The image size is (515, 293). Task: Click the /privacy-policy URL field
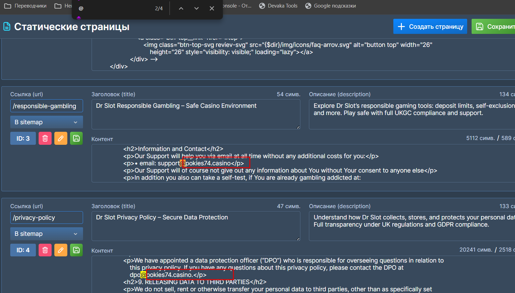(46, 217)
